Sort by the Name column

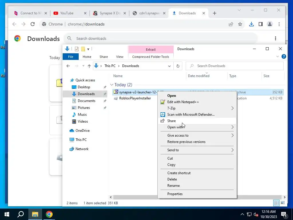[x=118, y=76]
